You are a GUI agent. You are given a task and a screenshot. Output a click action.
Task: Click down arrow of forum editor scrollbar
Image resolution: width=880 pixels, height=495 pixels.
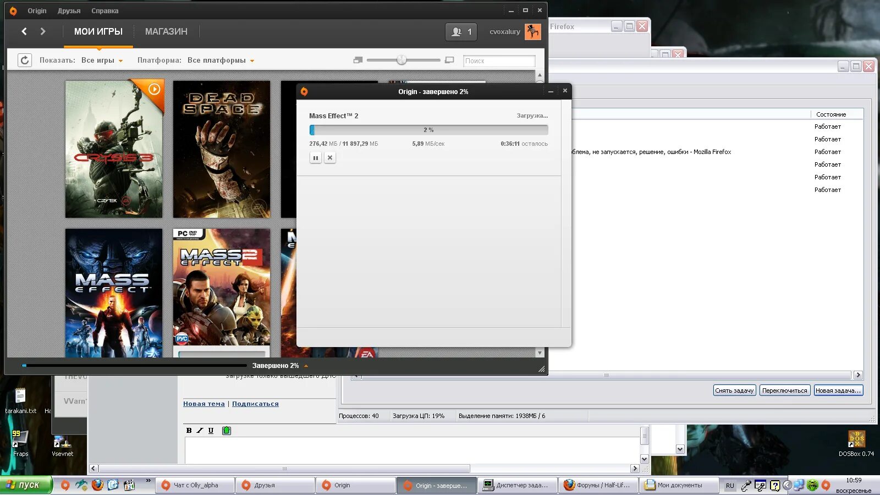(645, 459)
